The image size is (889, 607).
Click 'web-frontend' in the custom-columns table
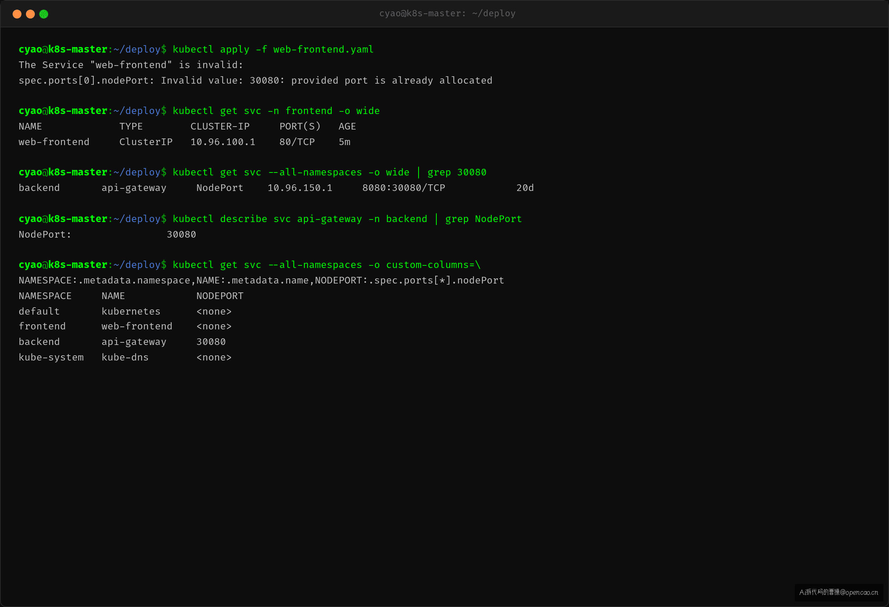(137, 326)
